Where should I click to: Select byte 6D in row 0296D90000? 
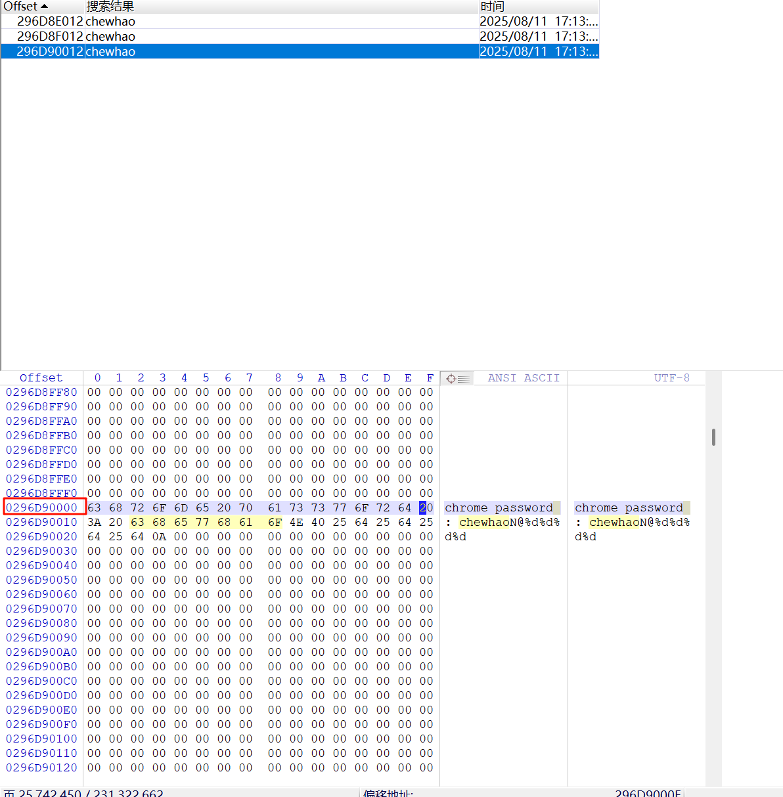pyautogui.click(x=181, y=507)
